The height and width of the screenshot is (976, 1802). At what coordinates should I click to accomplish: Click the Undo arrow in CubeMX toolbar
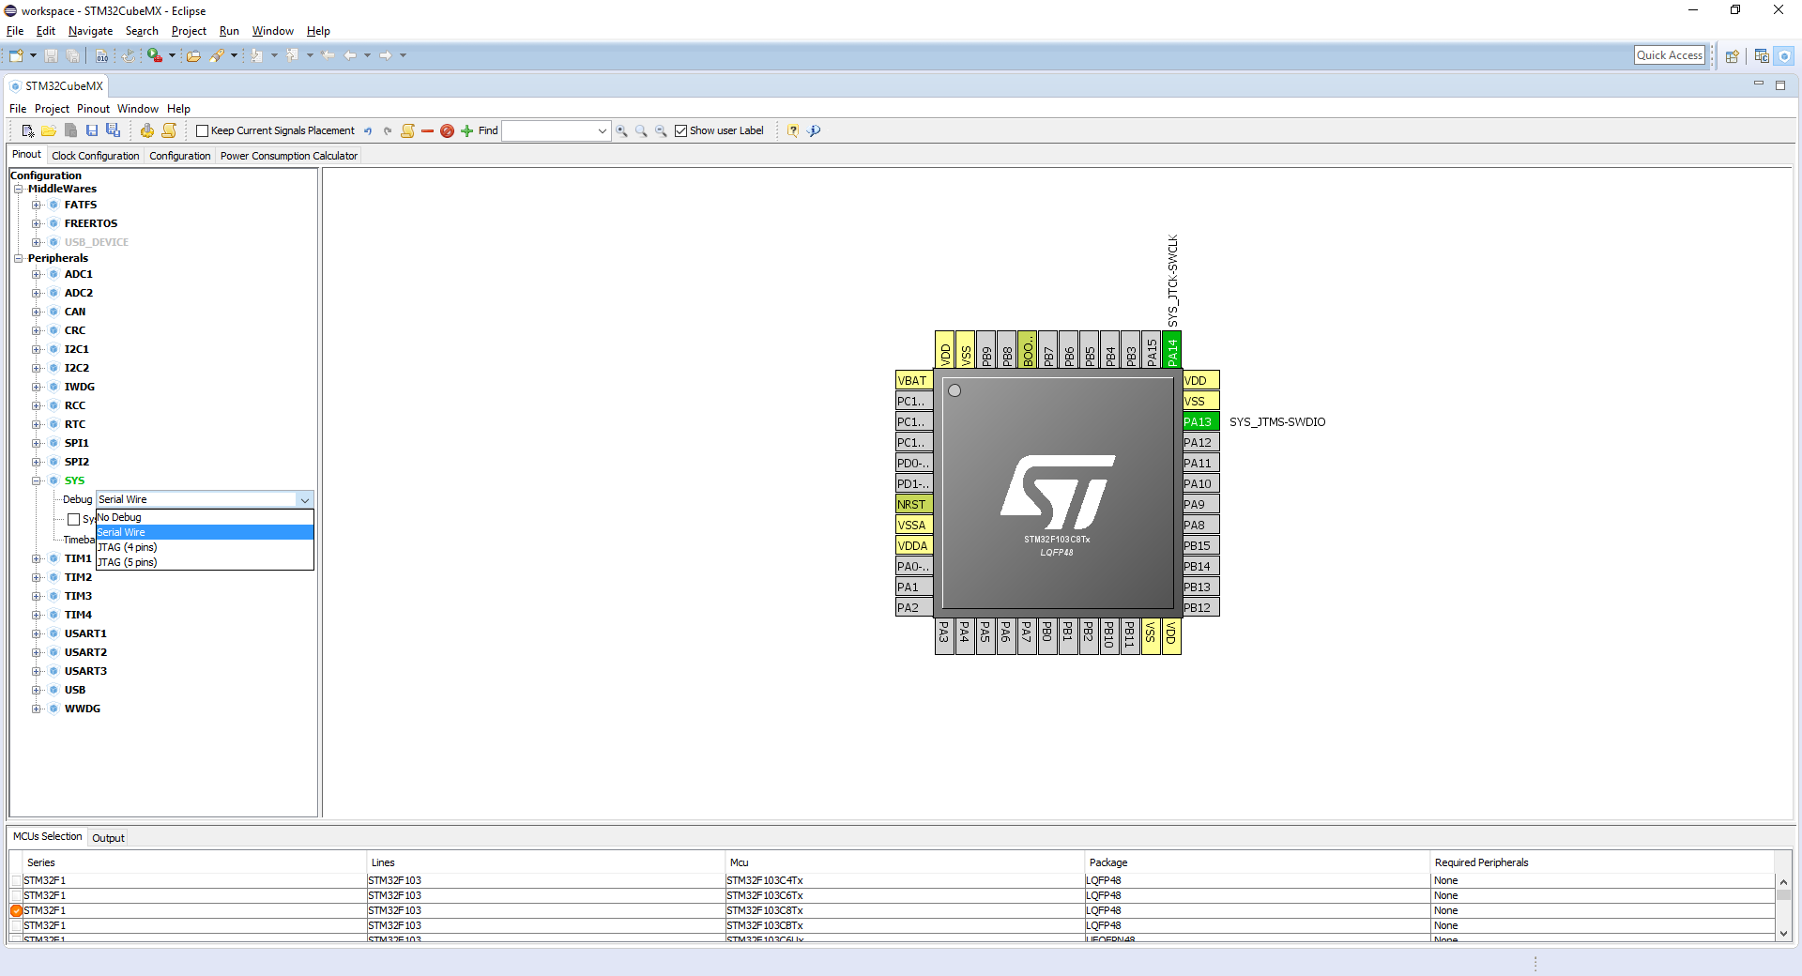368,130
